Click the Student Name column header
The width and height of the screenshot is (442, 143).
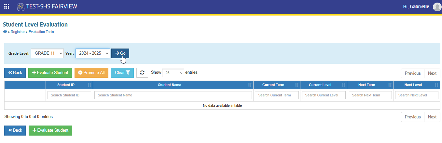pyautogui.click(x=173, y=85)
